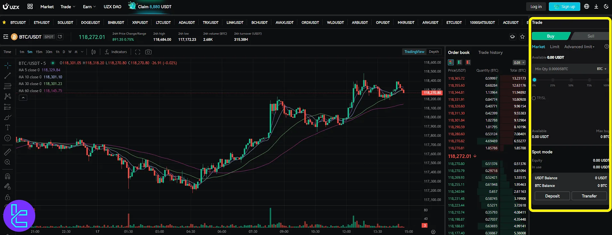Click the Transfer button

589,196
